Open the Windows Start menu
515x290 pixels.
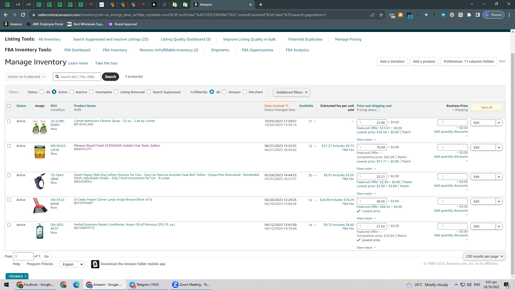pyautogui.click(x=6, y=285)
